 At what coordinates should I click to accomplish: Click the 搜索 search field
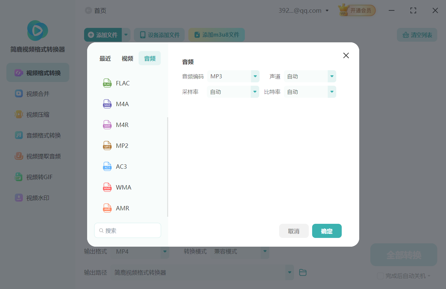127,230
